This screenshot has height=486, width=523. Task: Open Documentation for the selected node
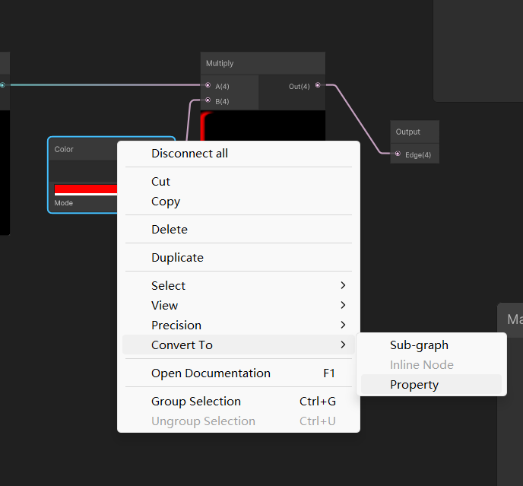pos(211,373)
